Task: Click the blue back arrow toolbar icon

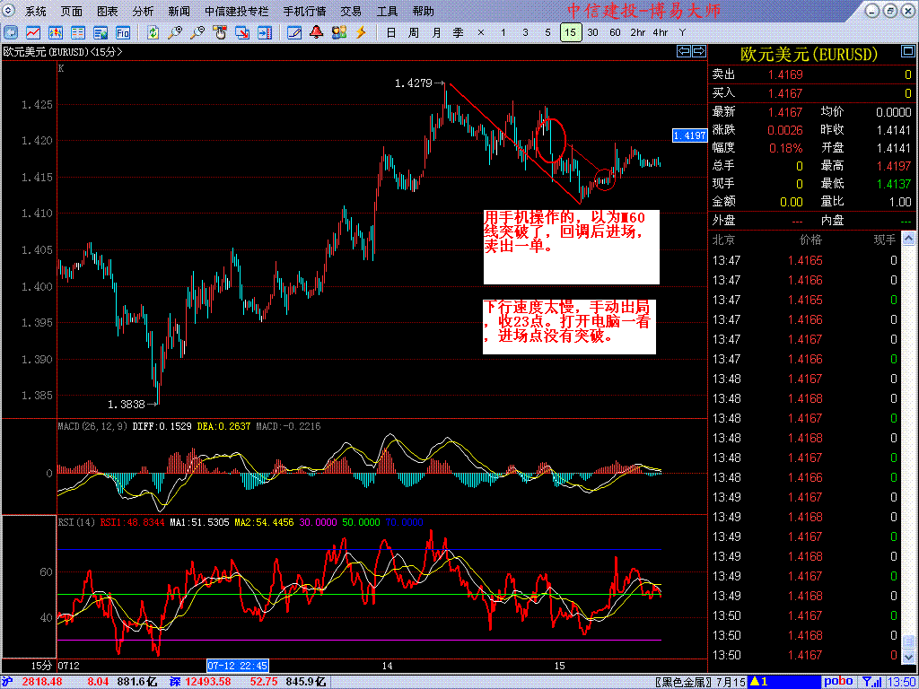Action: (11, 32)
